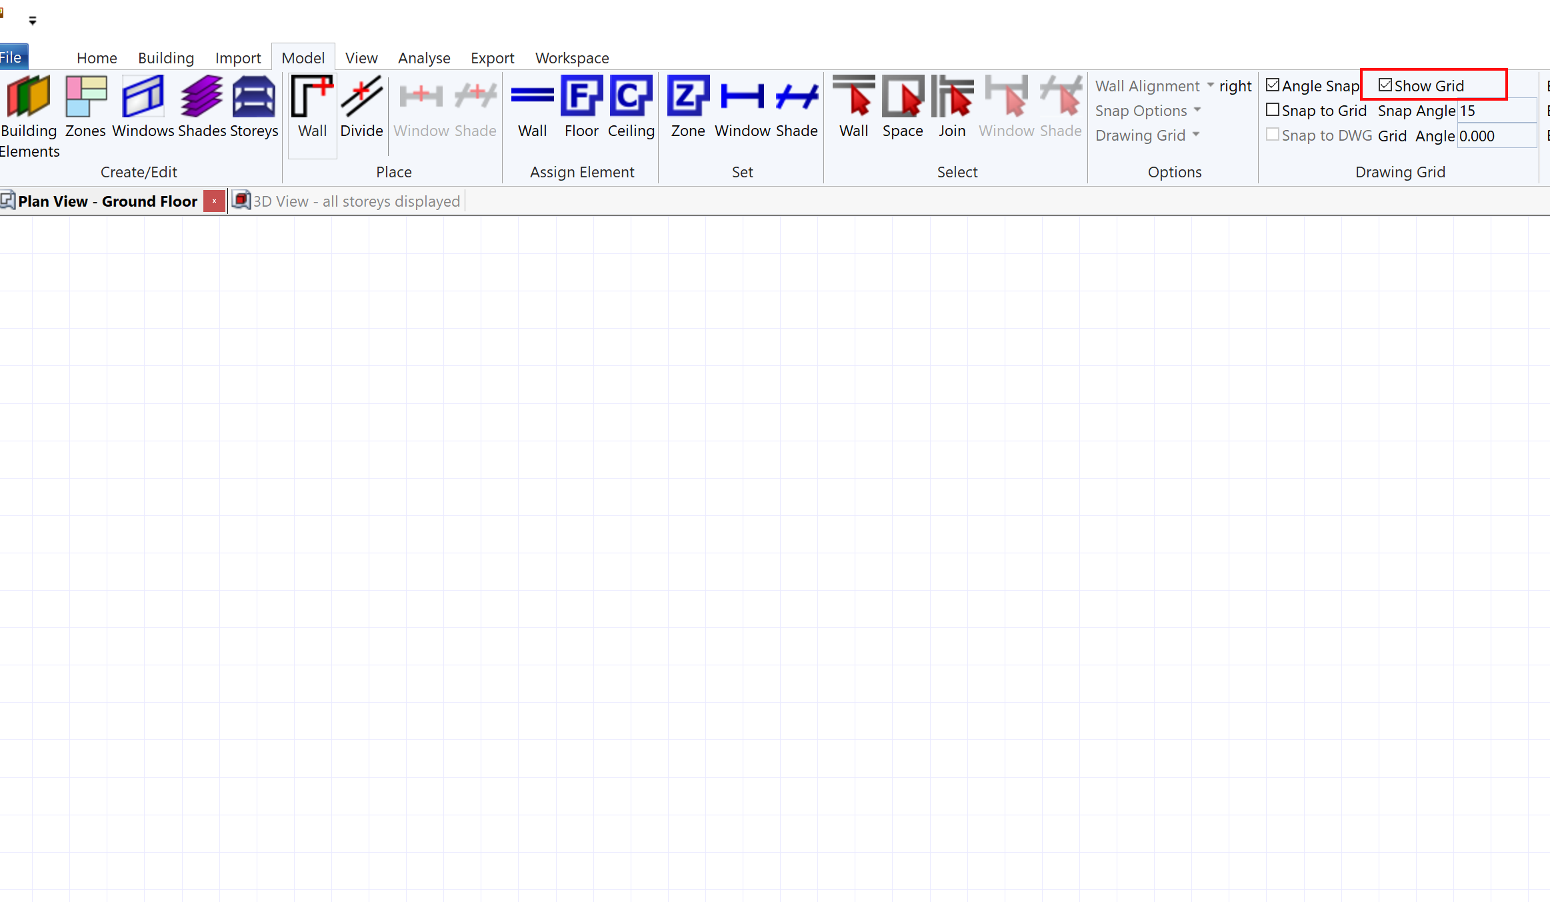
Task: Enable the Snap to Grid checkbox
Action: click(1273, 110)
